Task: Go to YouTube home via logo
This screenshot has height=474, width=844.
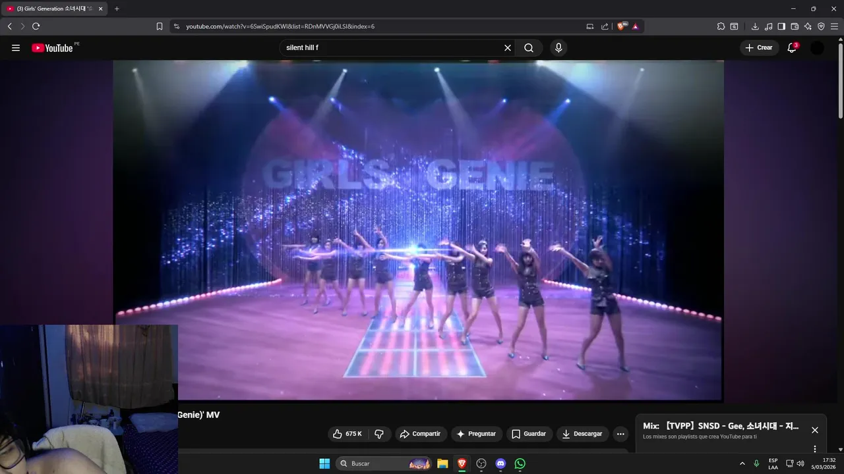Action: pos(52,48)
